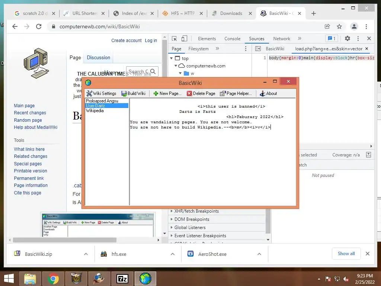Activate DevTools inspect element picker
The height and width of the screenshot is (286, 381).
click(x=174, y=38)
